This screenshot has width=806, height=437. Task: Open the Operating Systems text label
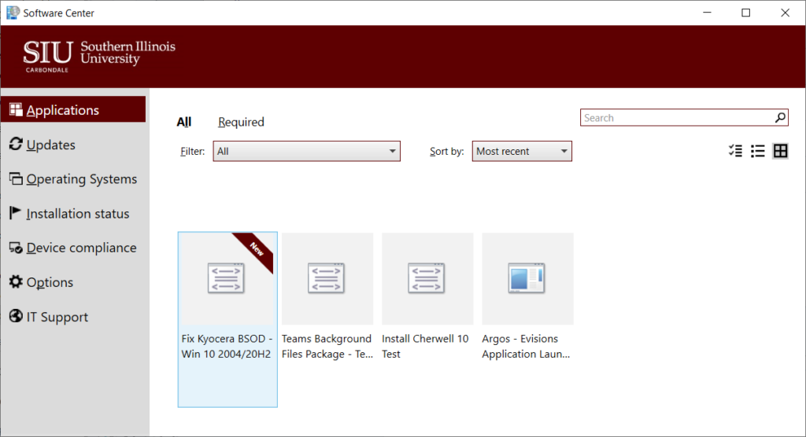pyautogui.click(x=82, y=179)
